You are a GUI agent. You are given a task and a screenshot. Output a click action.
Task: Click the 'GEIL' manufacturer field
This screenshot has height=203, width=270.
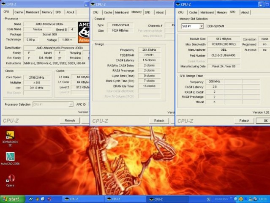pyautogui.click(x=224, y=49)
